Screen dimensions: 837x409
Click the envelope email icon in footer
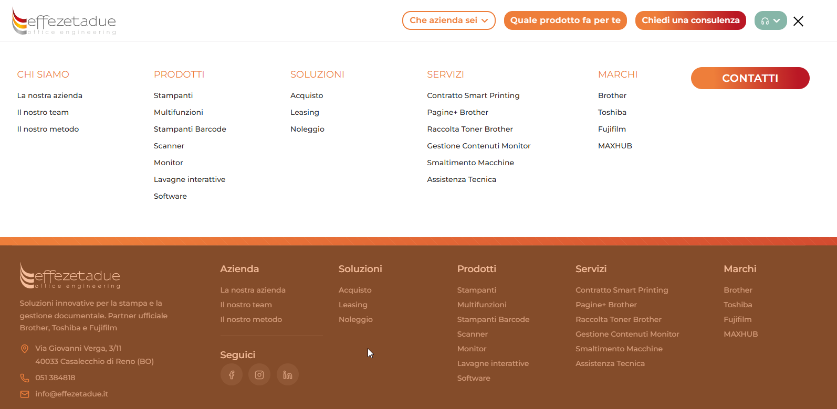click(x=25, y=394)
